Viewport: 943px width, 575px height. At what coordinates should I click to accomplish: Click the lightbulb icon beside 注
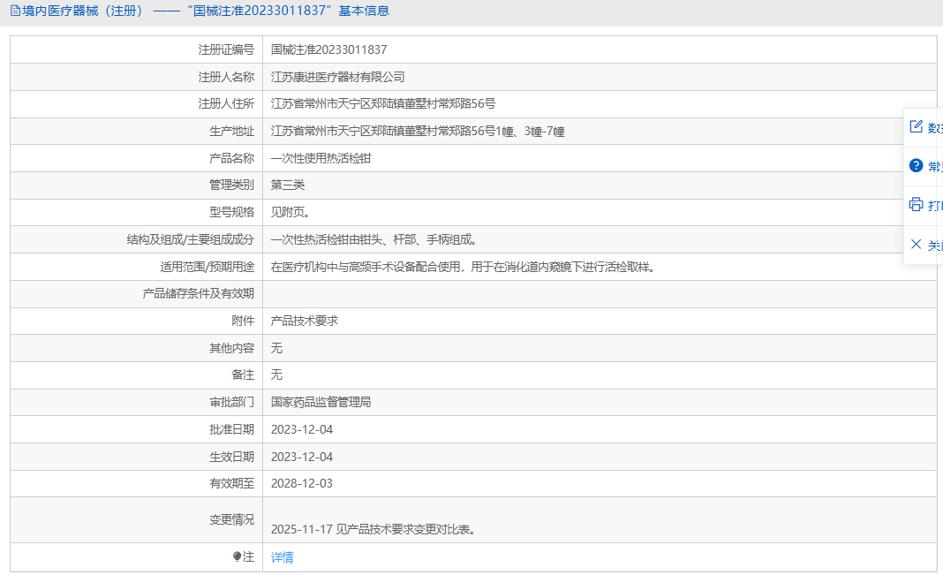[237, 557]
